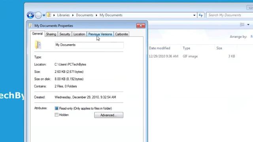Click the Created date value
This screenshot has height=142, width=253.
pos(85,97)
